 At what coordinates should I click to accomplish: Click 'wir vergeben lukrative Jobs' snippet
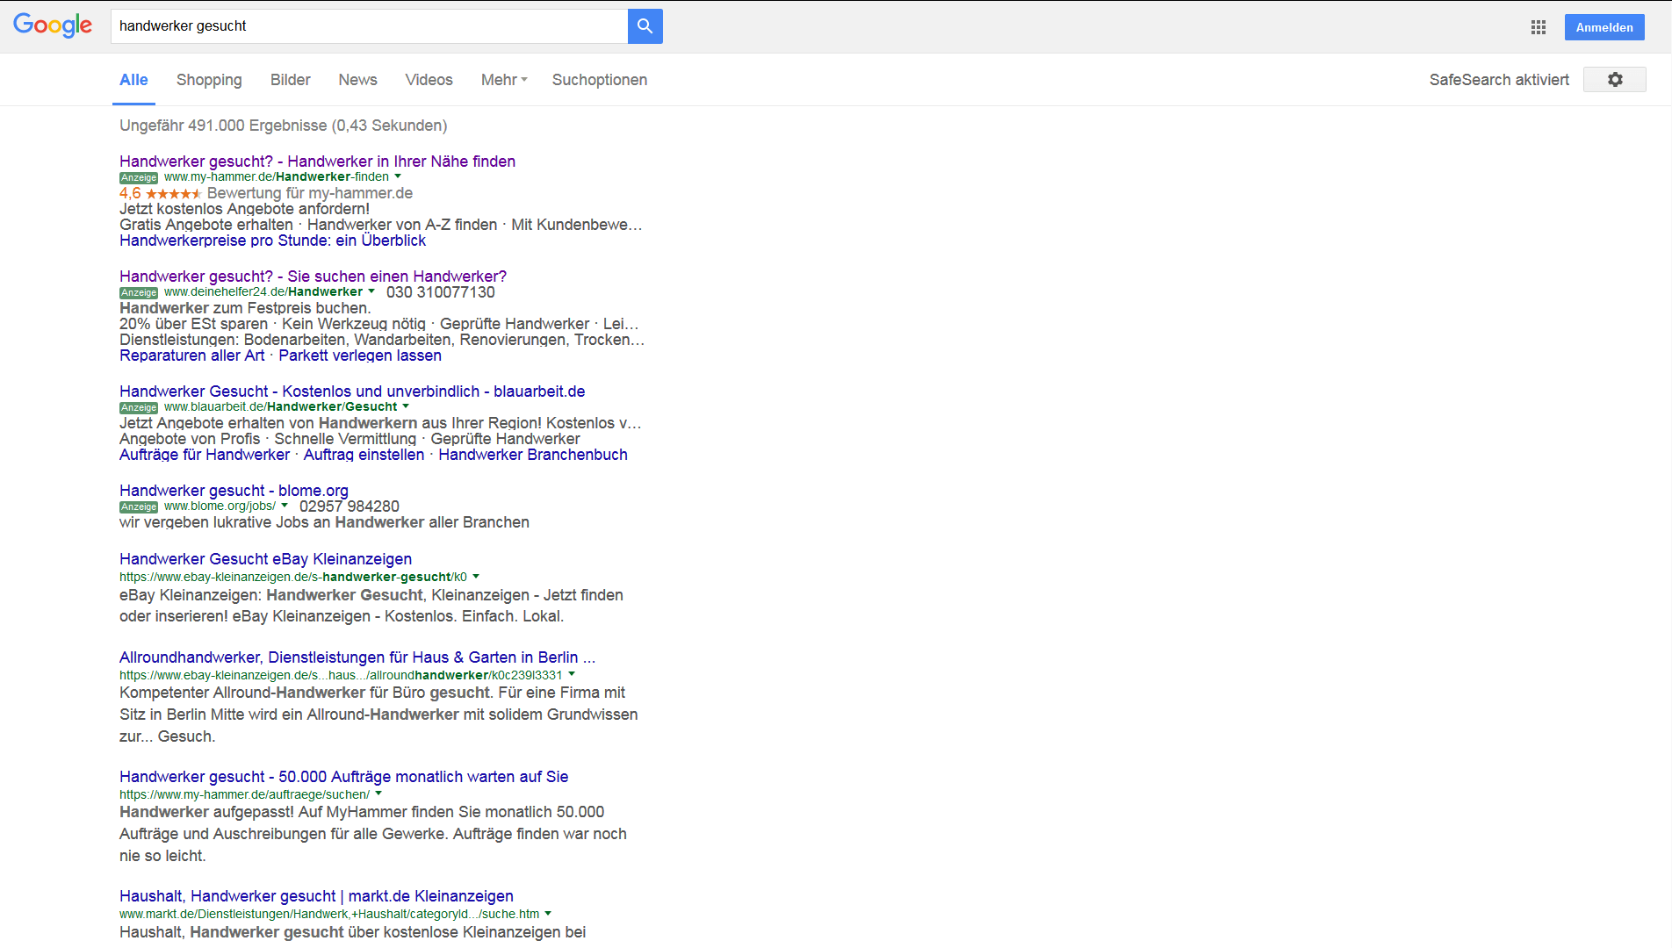[x=324, y=522]
